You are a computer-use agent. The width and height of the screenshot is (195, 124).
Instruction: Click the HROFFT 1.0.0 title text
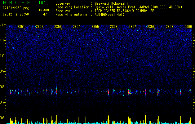24,2
